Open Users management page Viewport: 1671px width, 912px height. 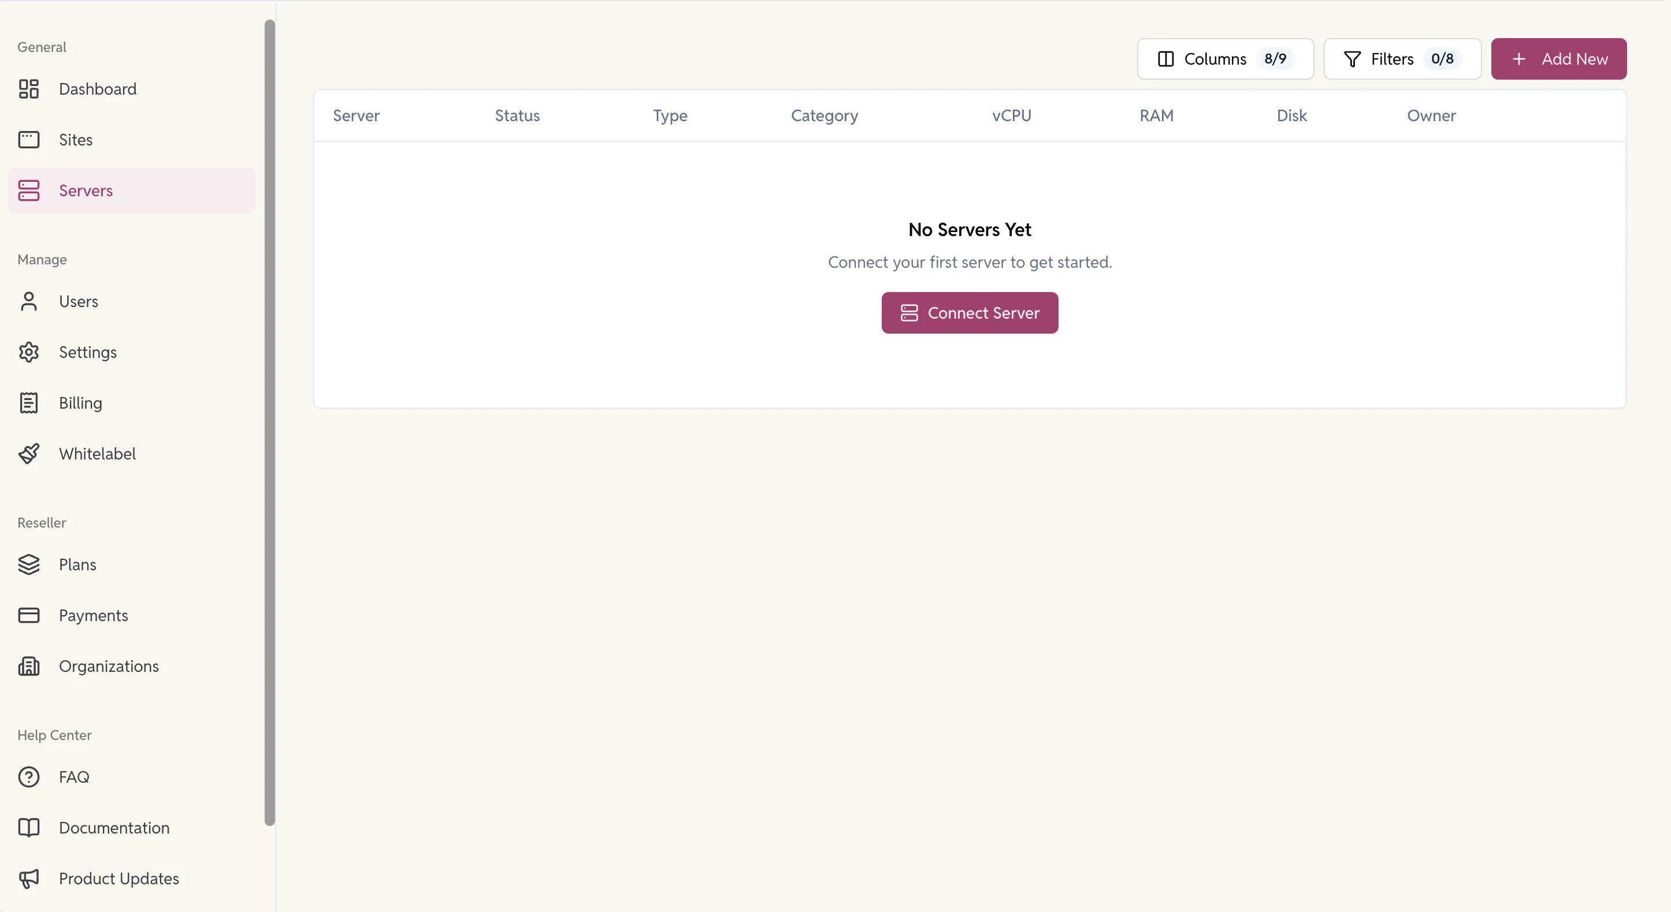coord(132,301)
